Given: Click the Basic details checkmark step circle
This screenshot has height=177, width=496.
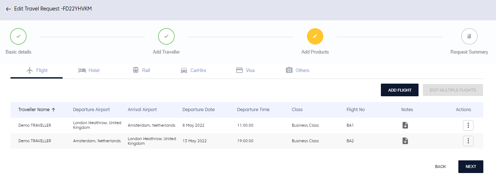Looking at the screenshot, I should (18, 36).
